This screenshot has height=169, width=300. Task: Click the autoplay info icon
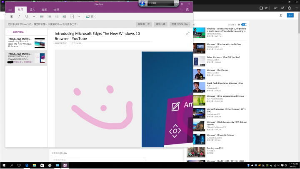point(239,25)
